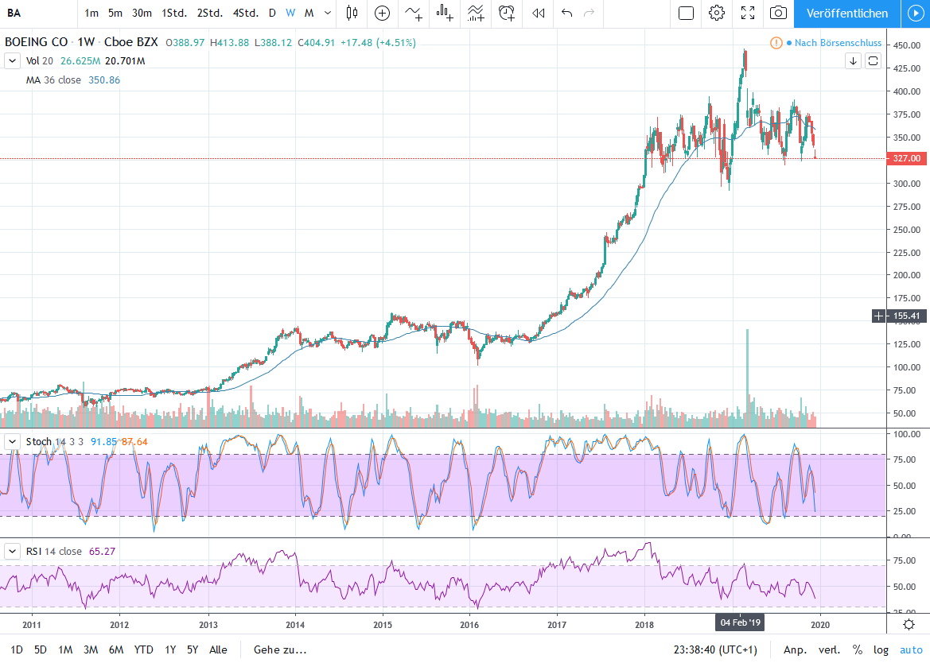Select the 30m timeframe
Viewport: 930px width, 663px height.
click(142, 13)
